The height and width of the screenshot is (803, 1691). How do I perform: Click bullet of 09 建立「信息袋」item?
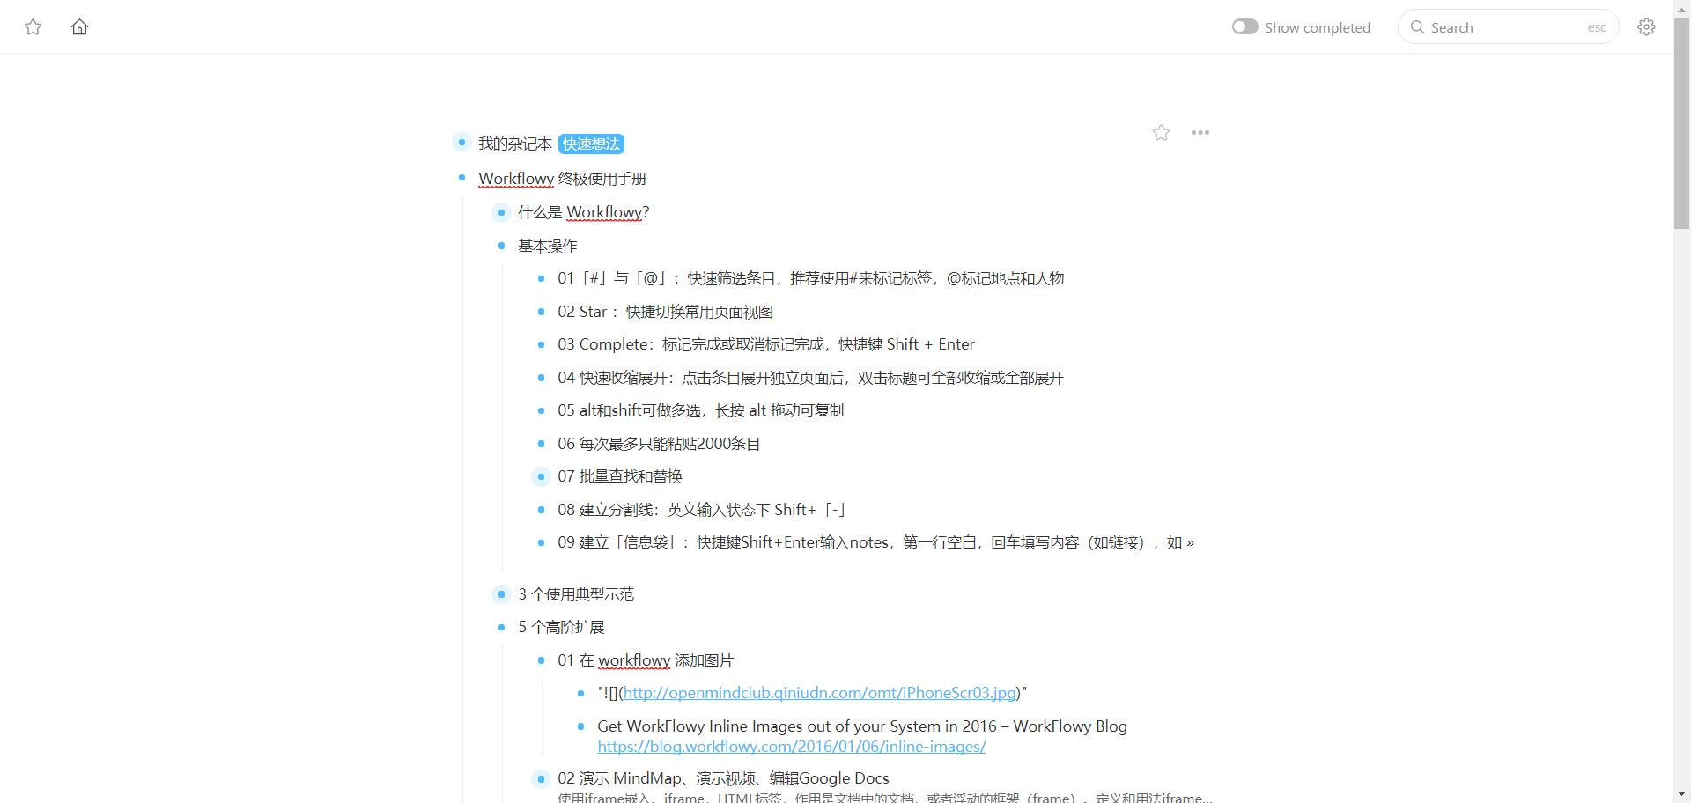click(x=541, y=542)
